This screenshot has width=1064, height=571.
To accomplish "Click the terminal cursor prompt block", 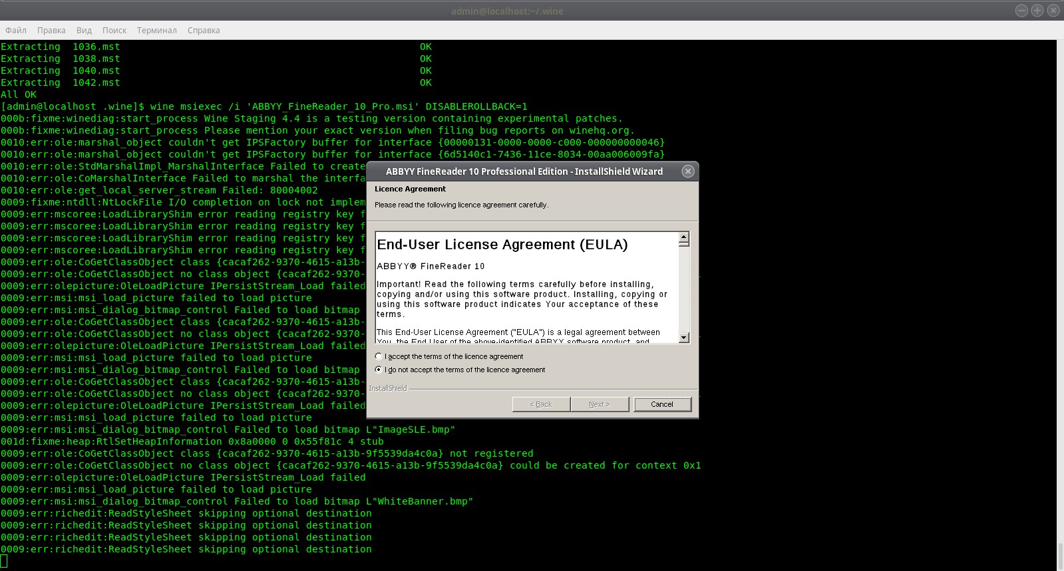I will [x=3, y=561].
